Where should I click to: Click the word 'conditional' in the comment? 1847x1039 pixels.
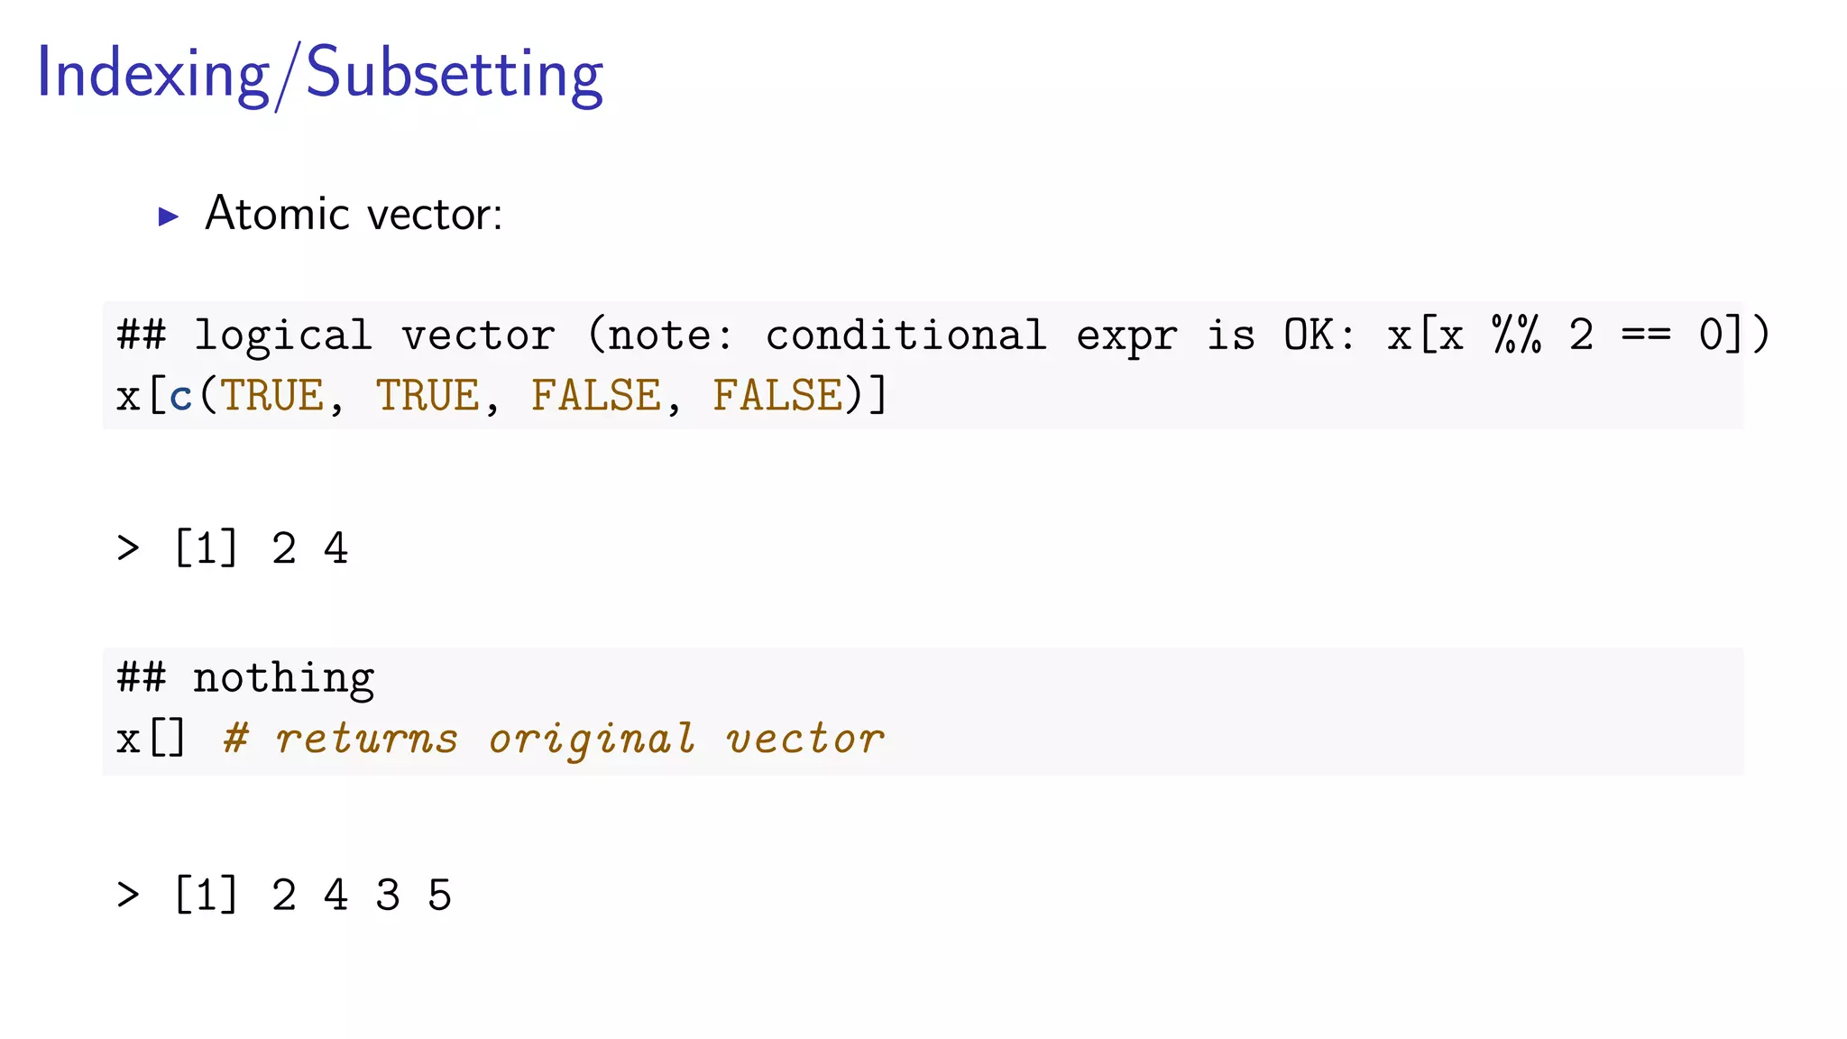click(x=905, y=336)
